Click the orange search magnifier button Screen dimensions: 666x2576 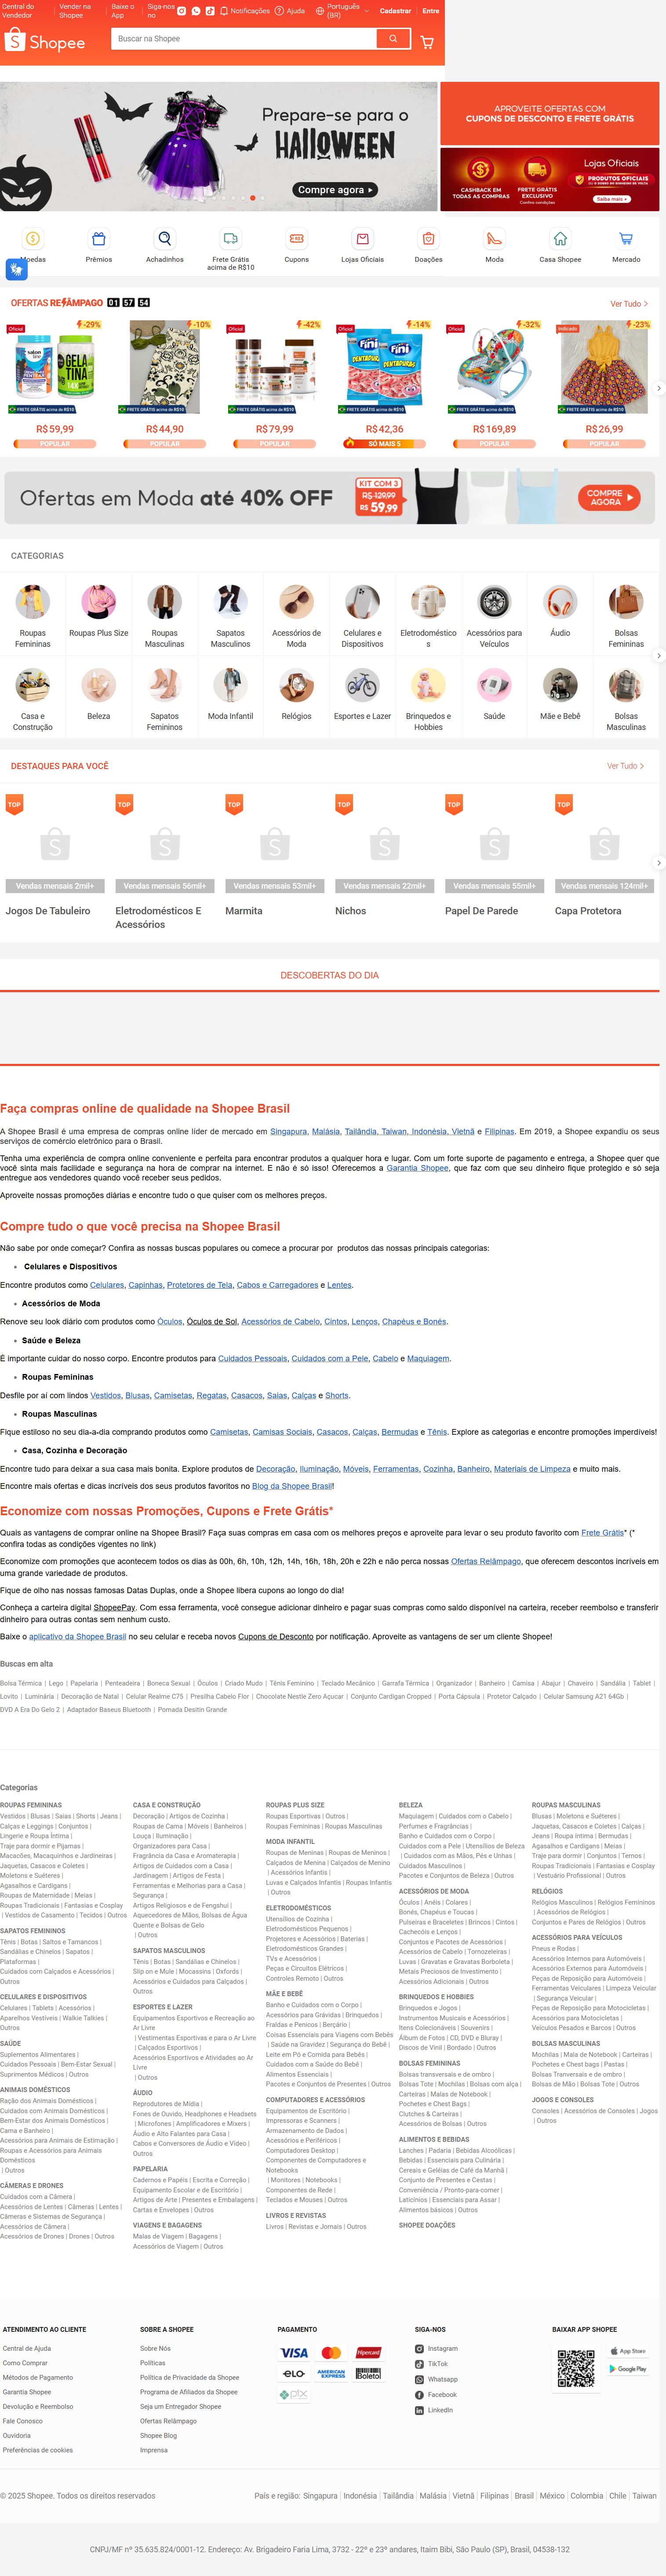393,39
